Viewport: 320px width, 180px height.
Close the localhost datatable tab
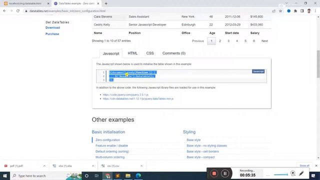[x=48, y=3]
